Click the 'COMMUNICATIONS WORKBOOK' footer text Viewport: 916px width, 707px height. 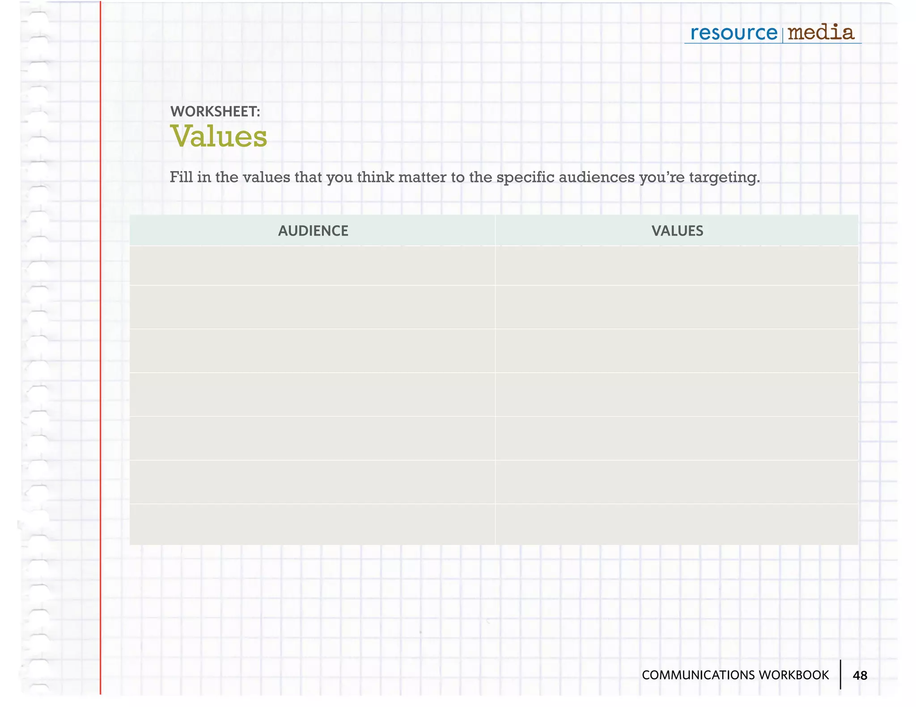pos(735,675)
